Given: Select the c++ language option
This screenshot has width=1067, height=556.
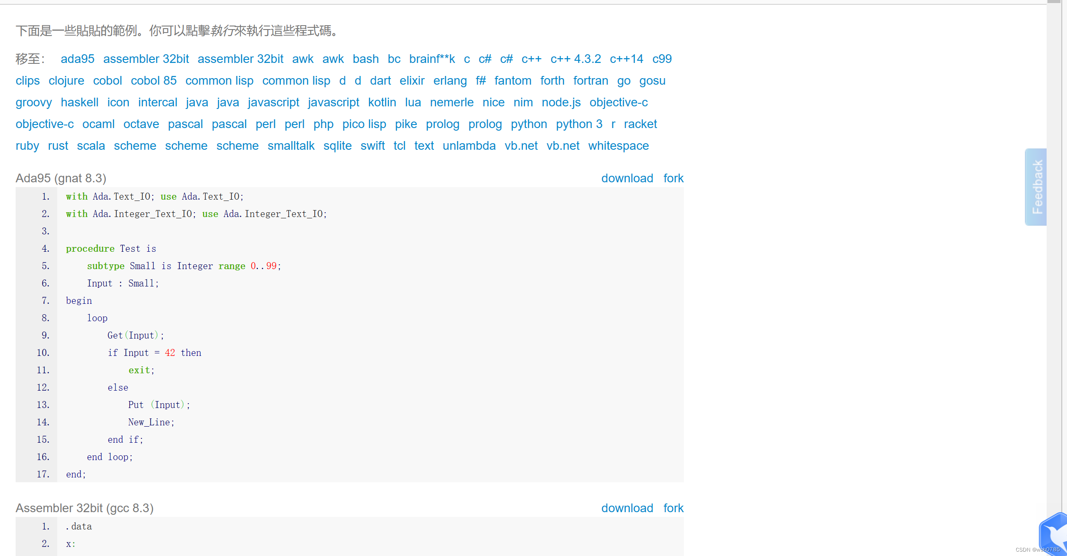Looking at the screenshot, I should (529, 59).
